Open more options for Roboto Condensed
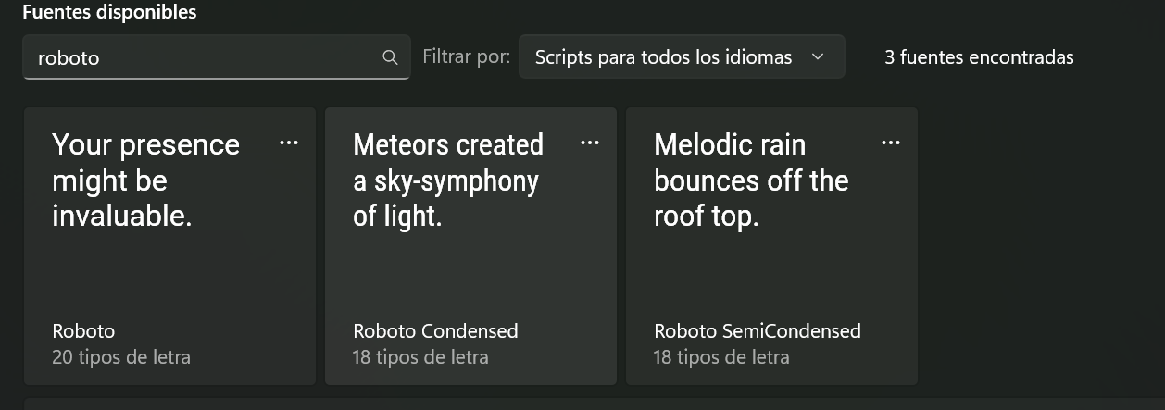The height and width of the screenshot is (410, 1165). [x=590, y=143]
